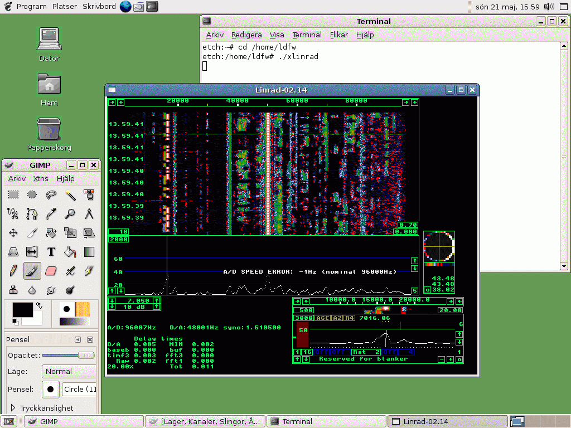571x428 pixels.
Task: Select the Shear tool in GIMP
Action: 89,233
